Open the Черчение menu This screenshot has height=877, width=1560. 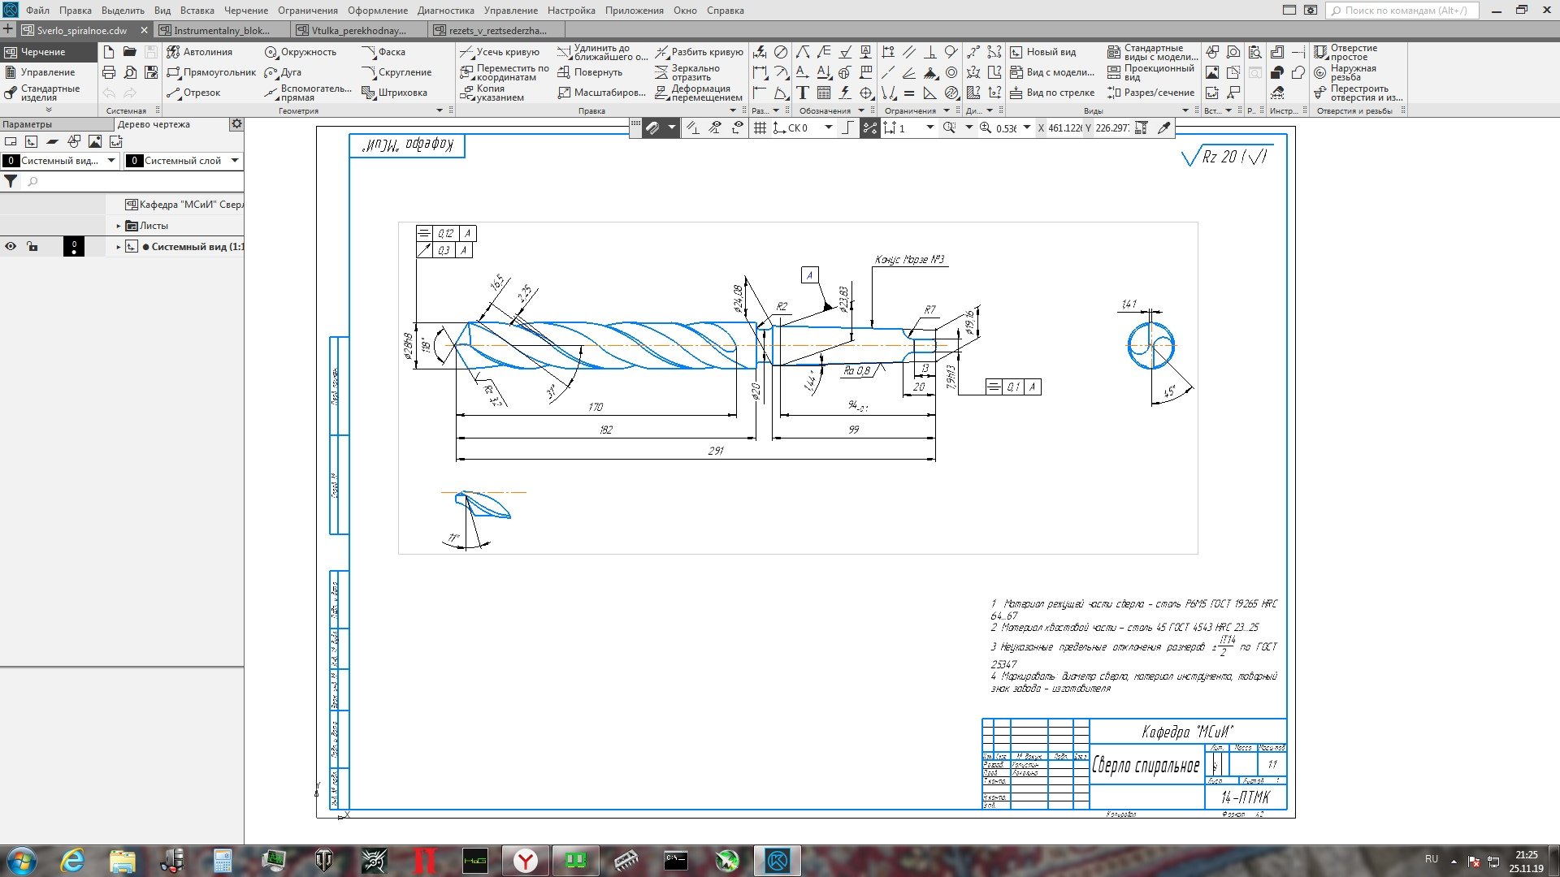(x=245, y=11)
